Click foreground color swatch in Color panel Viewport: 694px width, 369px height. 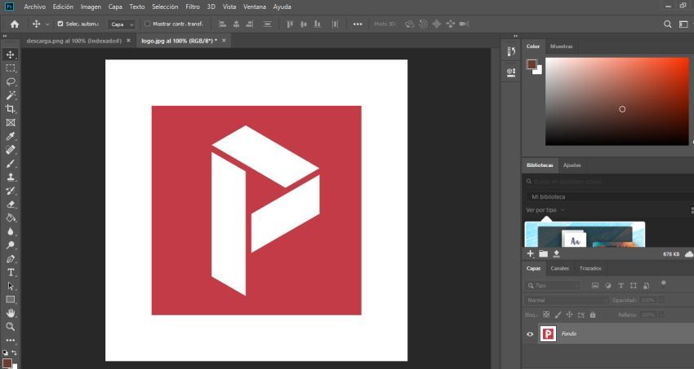tap(532, 64)
